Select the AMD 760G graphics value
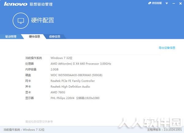This screenshot has height=133, width=184. point(58,92)
